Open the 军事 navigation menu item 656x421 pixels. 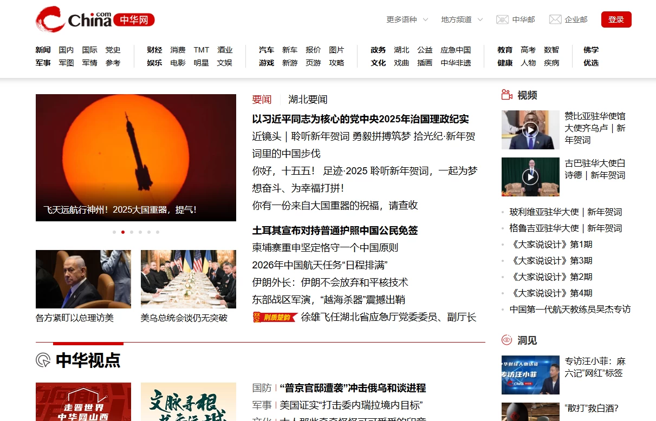click(x=43, y=63)
